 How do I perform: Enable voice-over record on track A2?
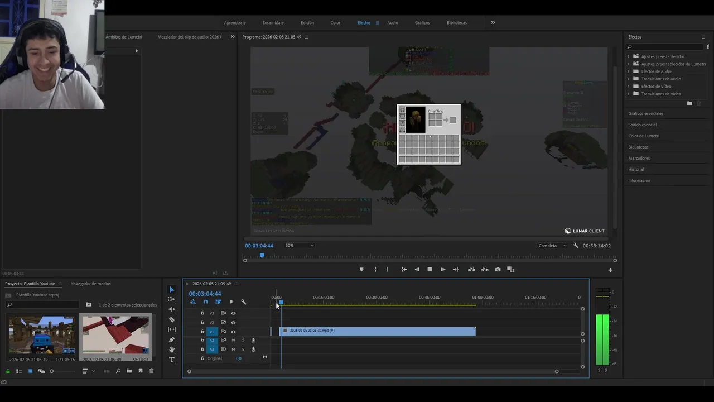pos(253,340)
